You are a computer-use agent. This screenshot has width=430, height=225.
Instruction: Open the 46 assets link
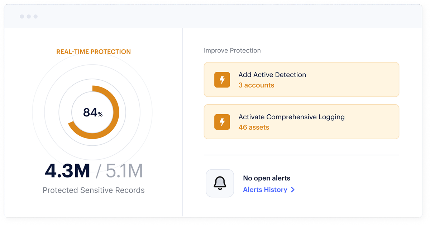coord(254,127)
